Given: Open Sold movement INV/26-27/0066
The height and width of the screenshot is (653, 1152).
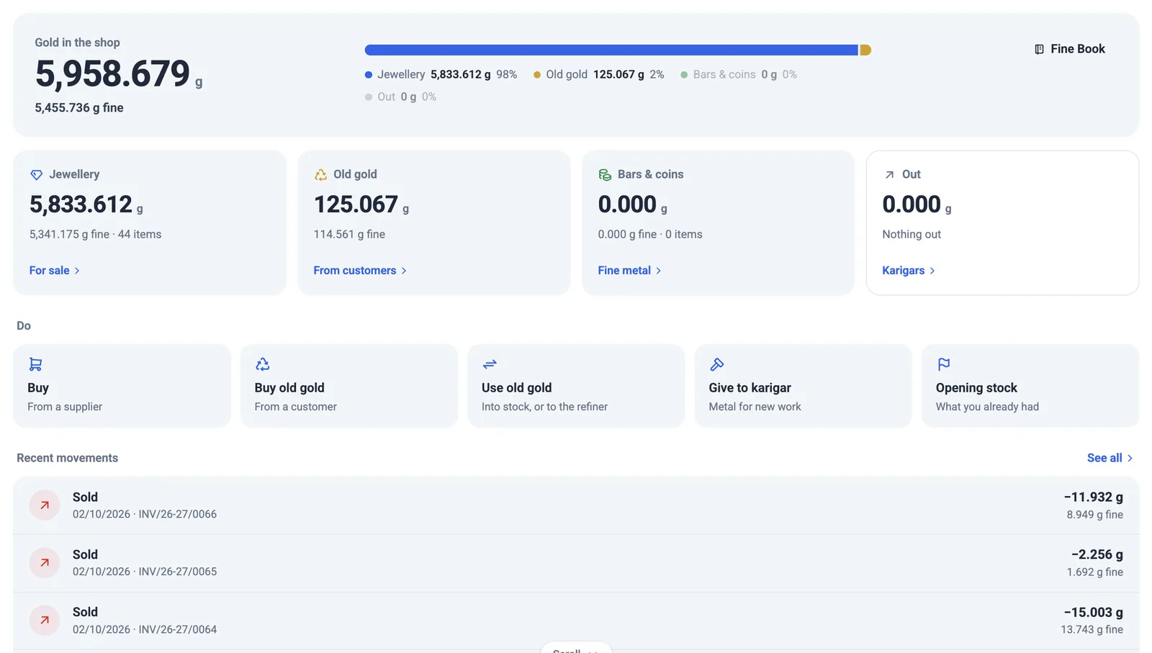Looking at the screenshot, I should (x=576, y=505).
